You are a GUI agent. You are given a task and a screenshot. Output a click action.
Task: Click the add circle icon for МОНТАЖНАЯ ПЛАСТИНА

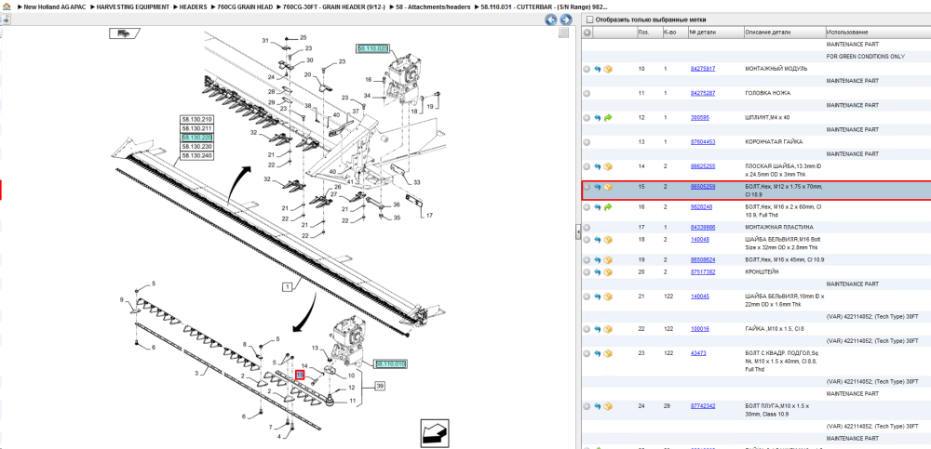587,227
